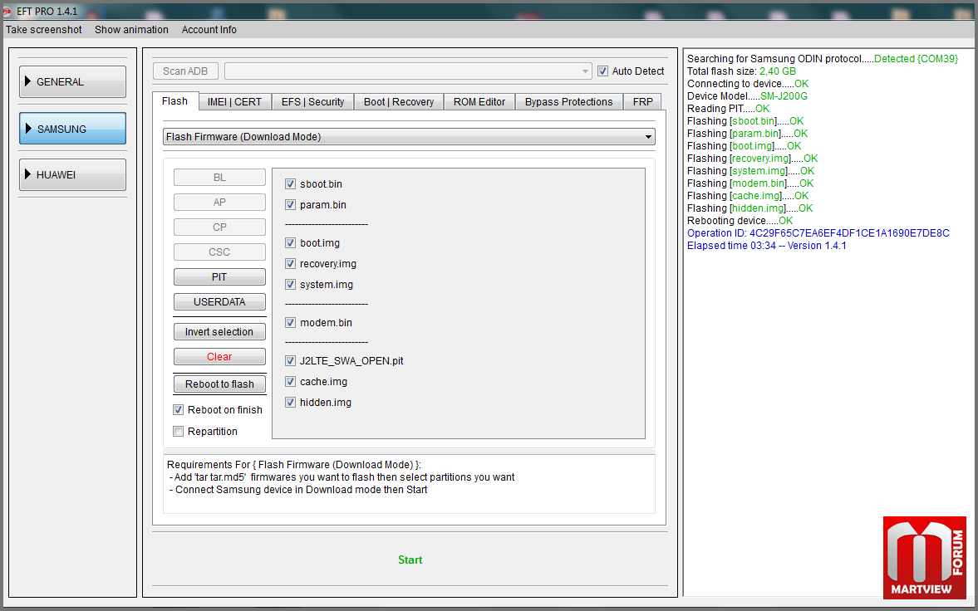Switch to the ROM Editor tab

(479, 101)
